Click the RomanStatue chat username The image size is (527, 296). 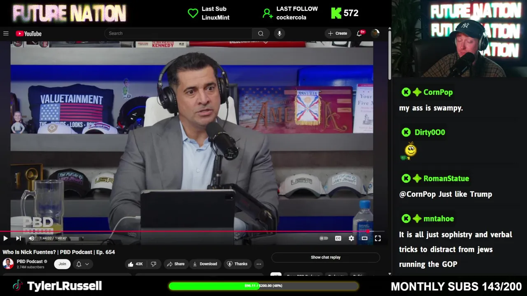(446, 178)
